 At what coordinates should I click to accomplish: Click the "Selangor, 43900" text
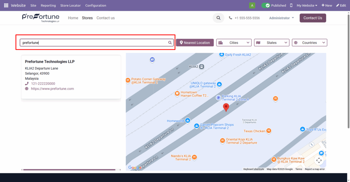click(x=37, y=73)
